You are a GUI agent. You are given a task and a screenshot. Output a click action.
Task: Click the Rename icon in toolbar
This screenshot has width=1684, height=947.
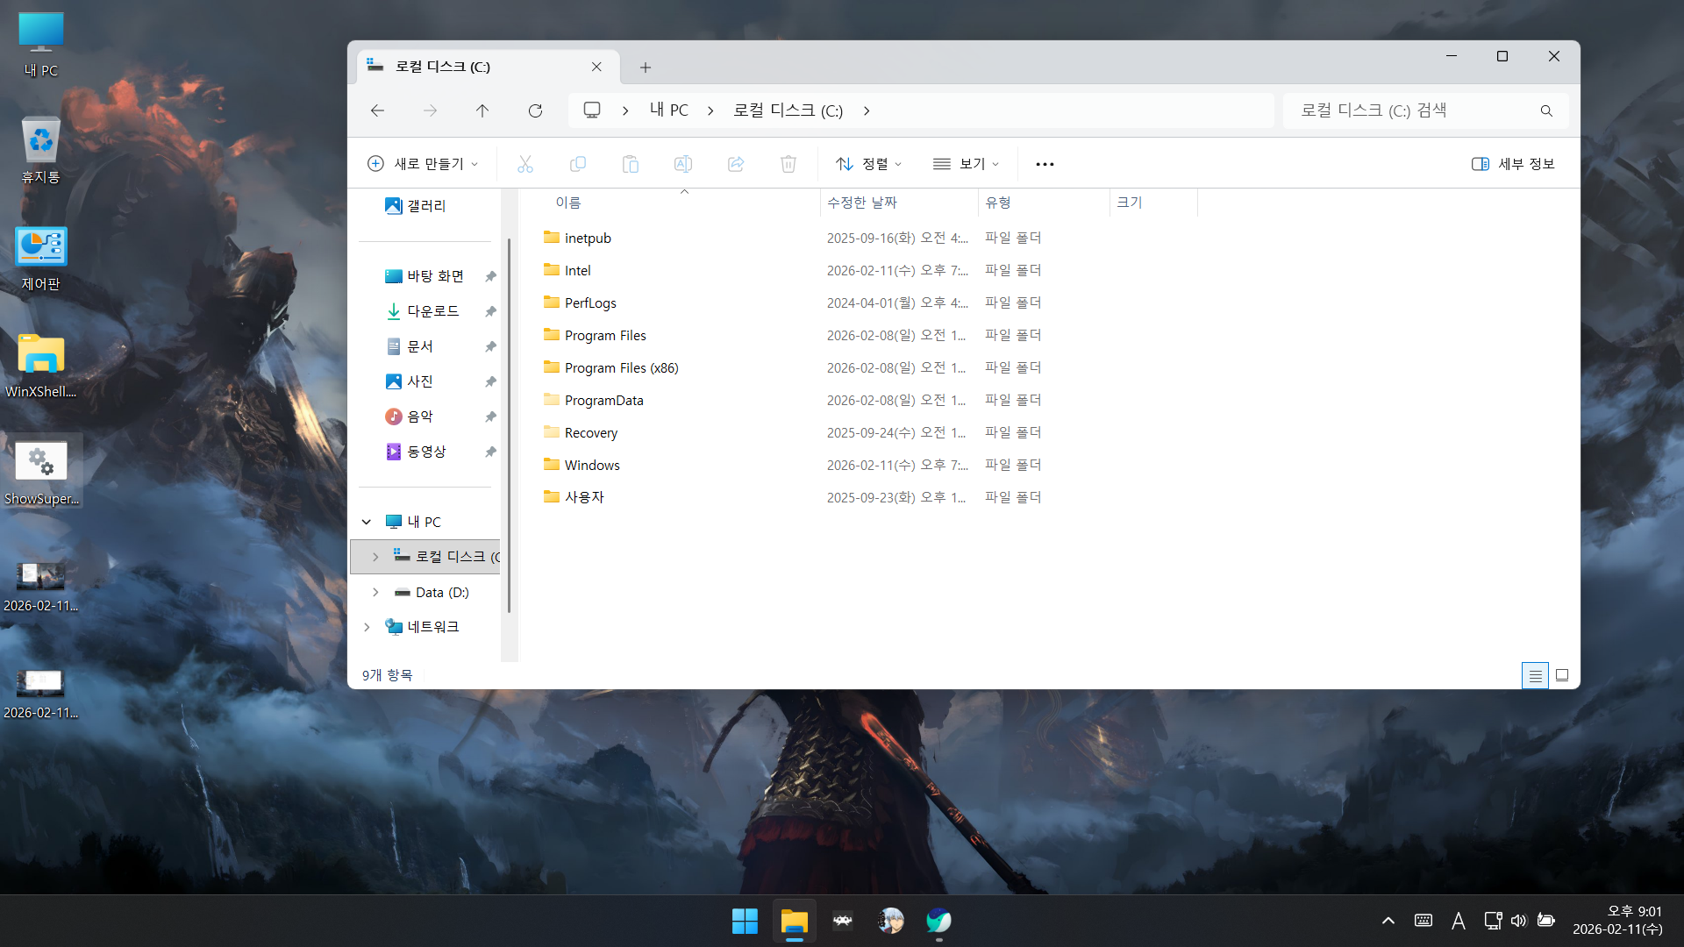[x=683, y=164]
